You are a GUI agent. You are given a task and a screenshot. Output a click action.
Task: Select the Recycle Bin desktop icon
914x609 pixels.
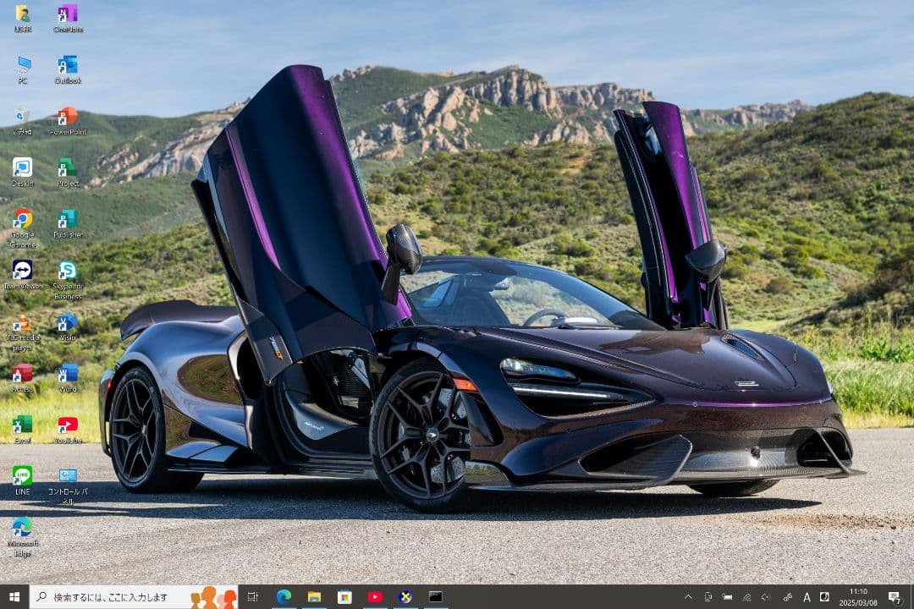pos(23,118)
